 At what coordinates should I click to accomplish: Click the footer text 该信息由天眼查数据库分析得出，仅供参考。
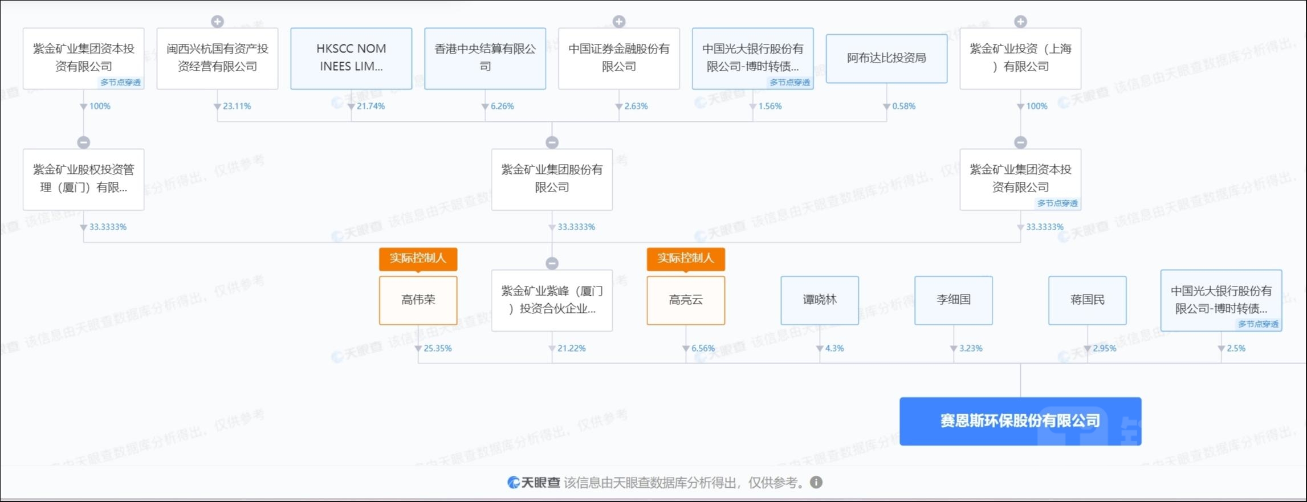click(685, 483)
